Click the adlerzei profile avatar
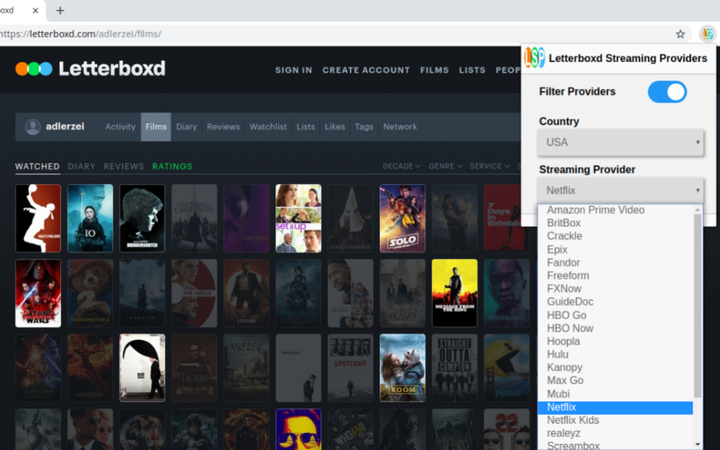Image resolution: width=720 pixels, height=450 pixels. pos(33,127)
